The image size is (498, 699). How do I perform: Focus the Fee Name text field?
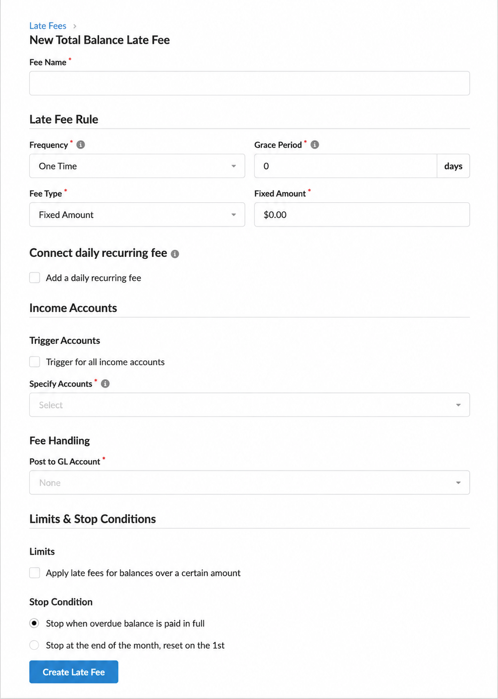(x=249, y=83)
